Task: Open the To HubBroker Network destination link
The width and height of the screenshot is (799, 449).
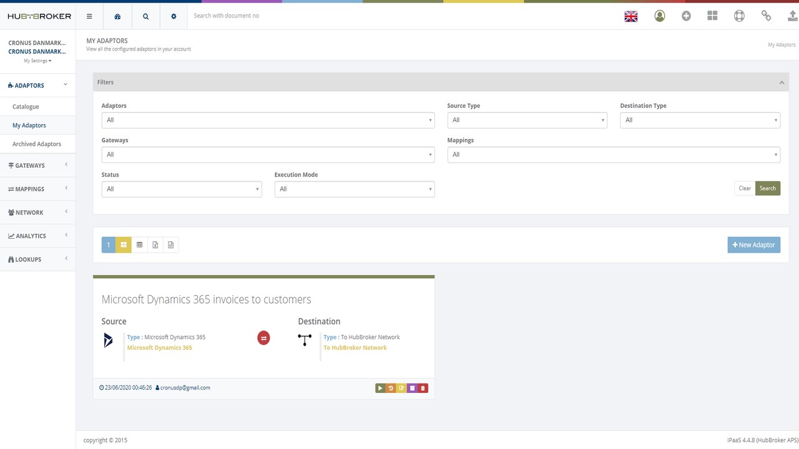Action: click(x=355, y=348)
